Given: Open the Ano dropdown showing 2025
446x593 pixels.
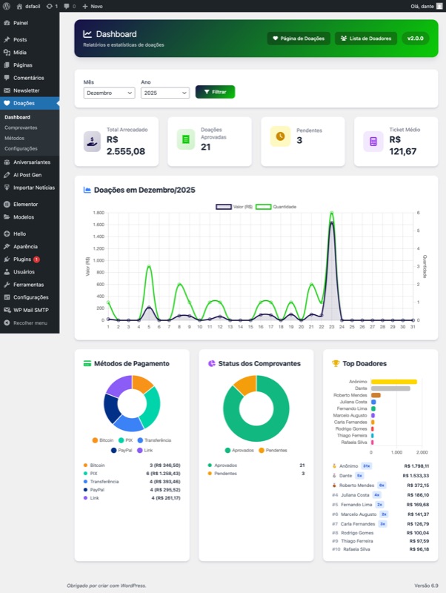Looking at the screenshot, I should pos(164,93).
